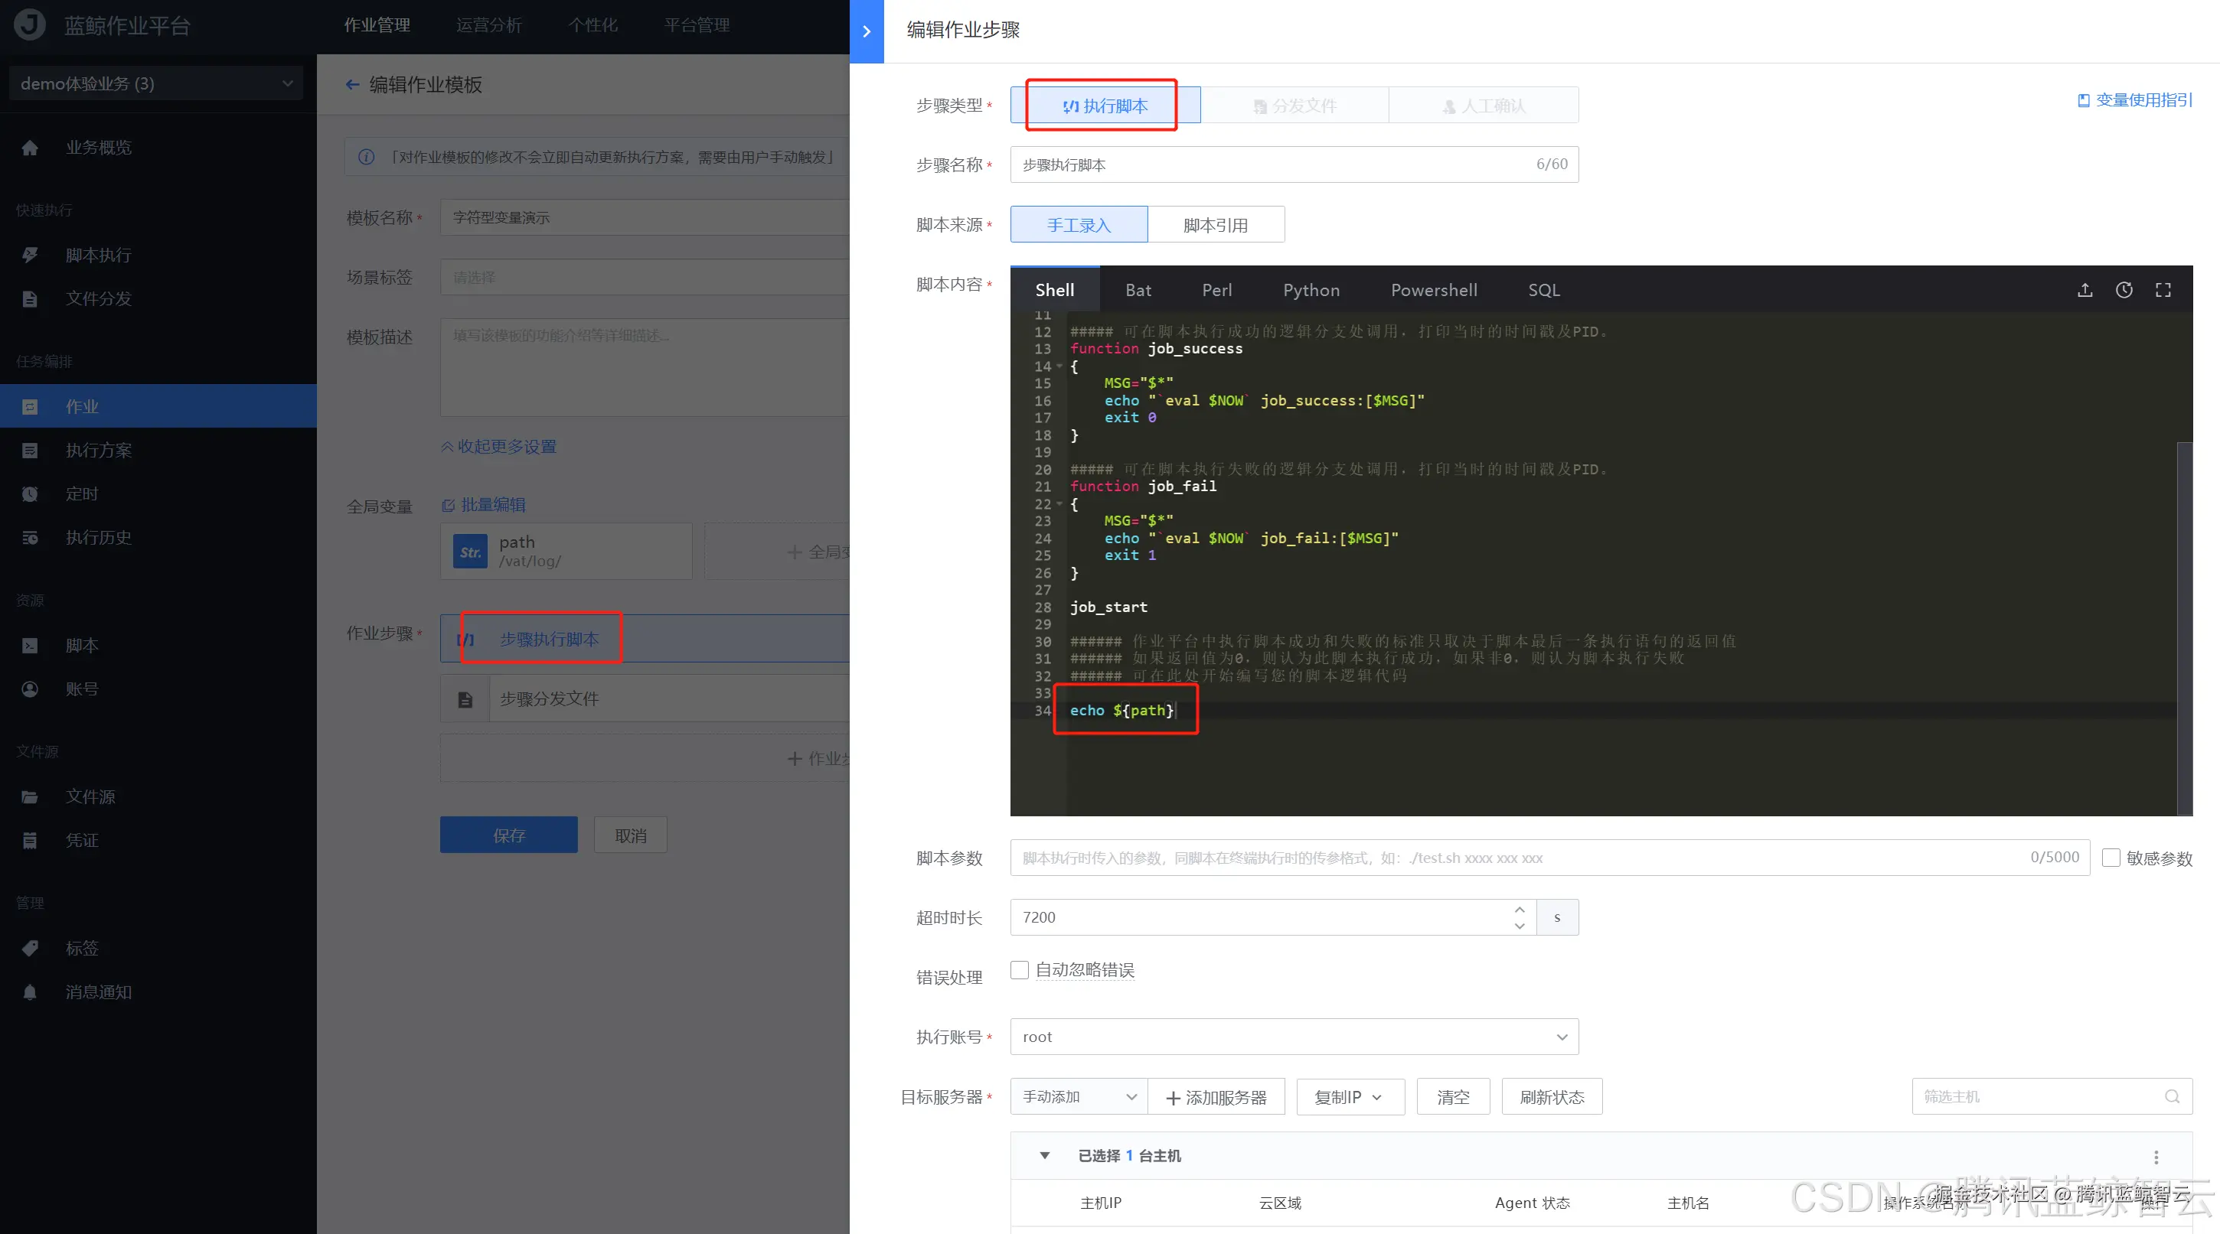2220x1234 pixels.
Task: Click the 保存 button
Action: coord(508,835)
